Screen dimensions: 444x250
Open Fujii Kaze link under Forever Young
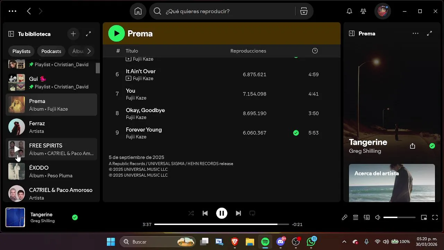tap(136, 137)
